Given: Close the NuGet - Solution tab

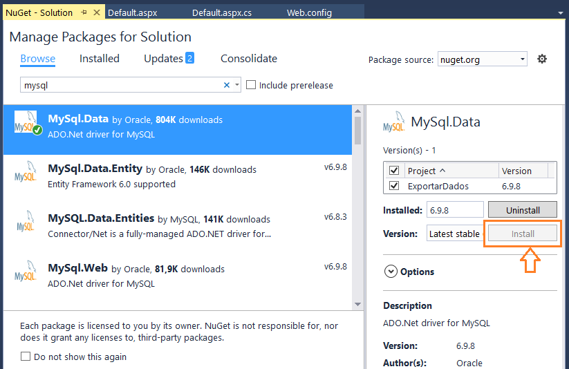Looking at the screenshot, I should click(97, 12).
